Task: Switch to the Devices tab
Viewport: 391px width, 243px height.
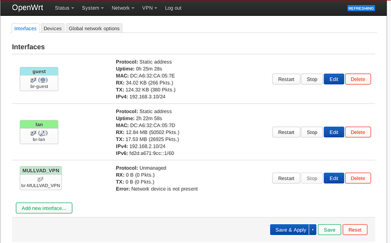Action: coord(53,28)
